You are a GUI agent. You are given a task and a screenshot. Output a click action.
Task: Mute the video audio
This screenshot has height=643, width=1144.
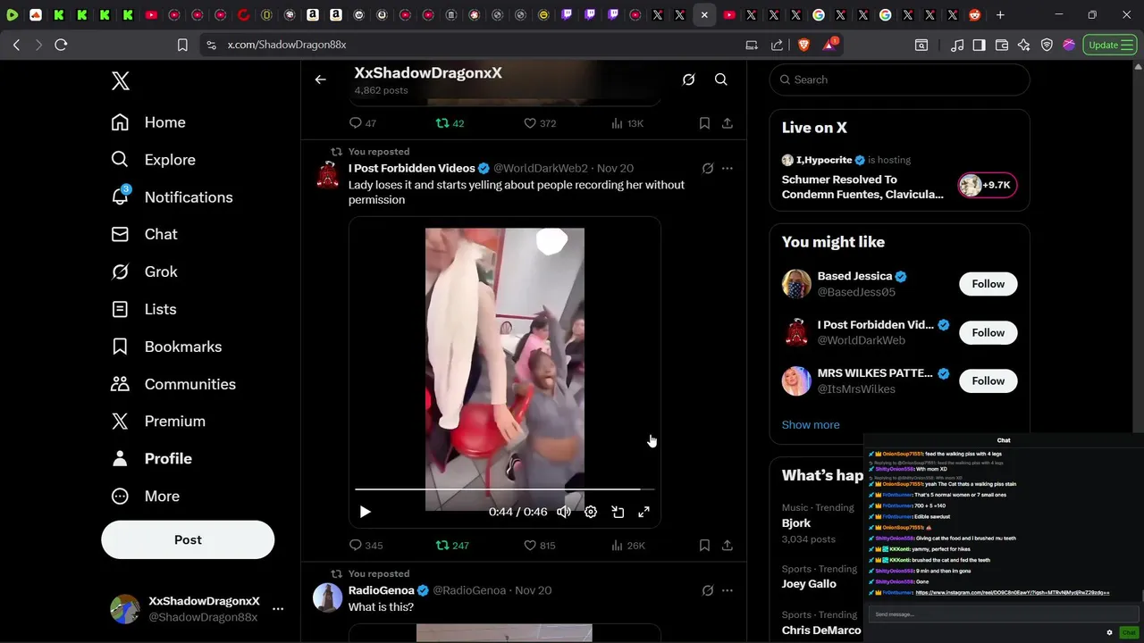pos(564,512)
